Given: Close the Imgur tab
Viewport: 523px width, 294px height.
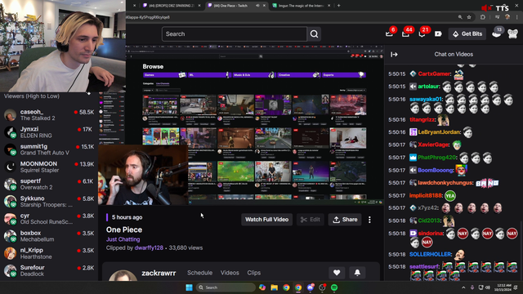Looking at the screenshot, I should pyautogui.click(x=329, y=6).
